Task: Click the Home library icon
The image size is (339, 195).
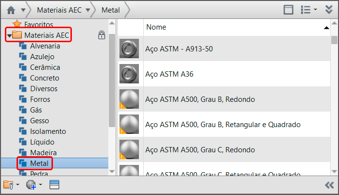Action: pyautogui.click(x=11, y=9)
